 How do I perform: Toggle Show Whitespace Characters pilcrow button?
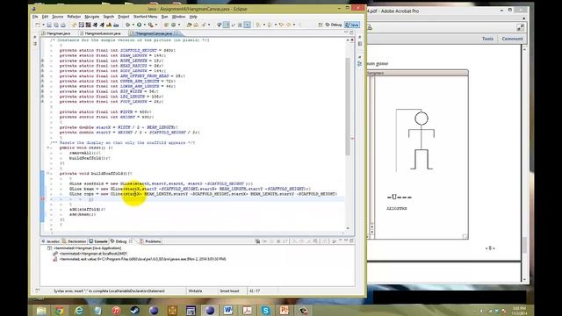(x=248, y=25)
